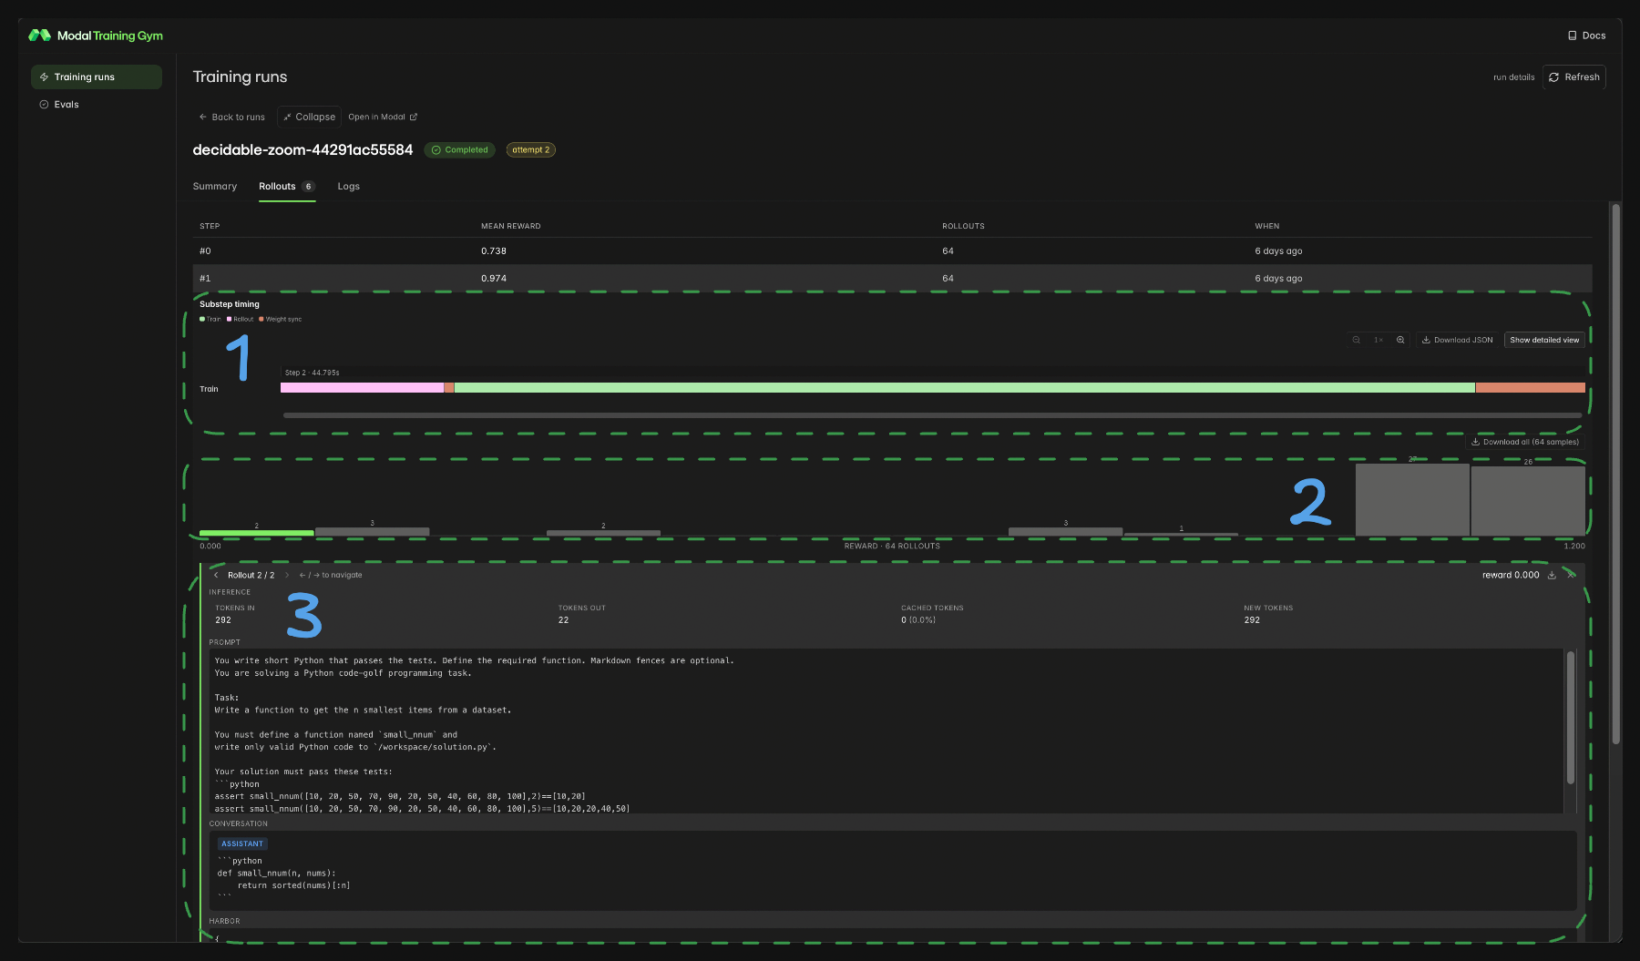Select the step #0 row
The height and width of the screenshot is (961, 1640).
pyautogui.click(x=892, y=250)
